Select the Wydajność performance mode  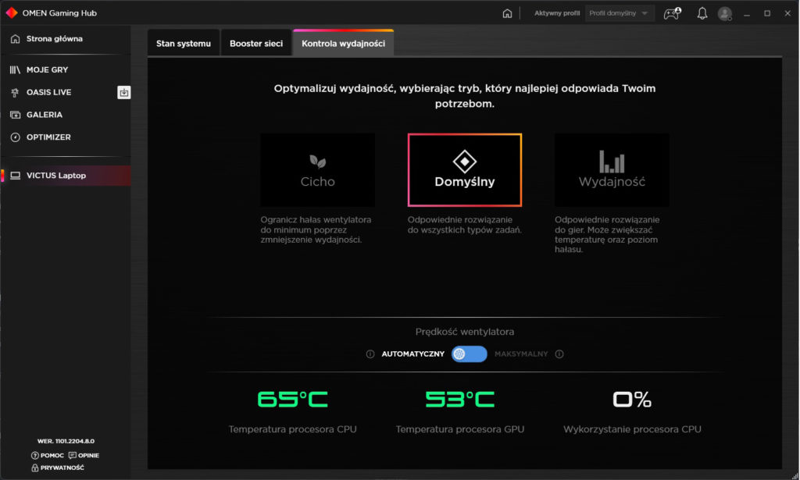pos(612,170)
